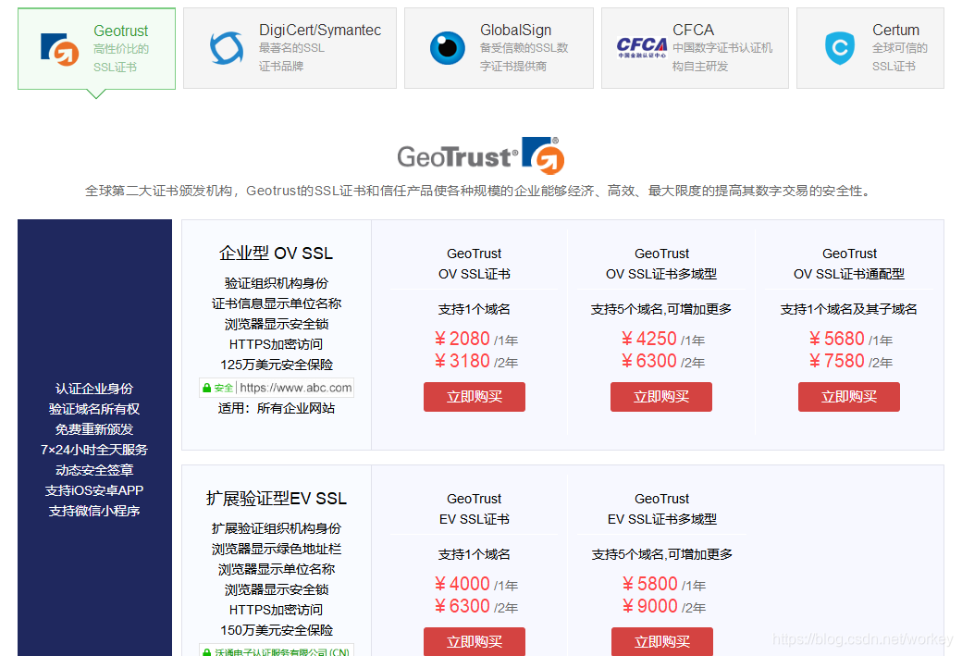Buy the GeoTrust EV SSL certificate
The image size is (962, 656).
[x=475, y=641]
